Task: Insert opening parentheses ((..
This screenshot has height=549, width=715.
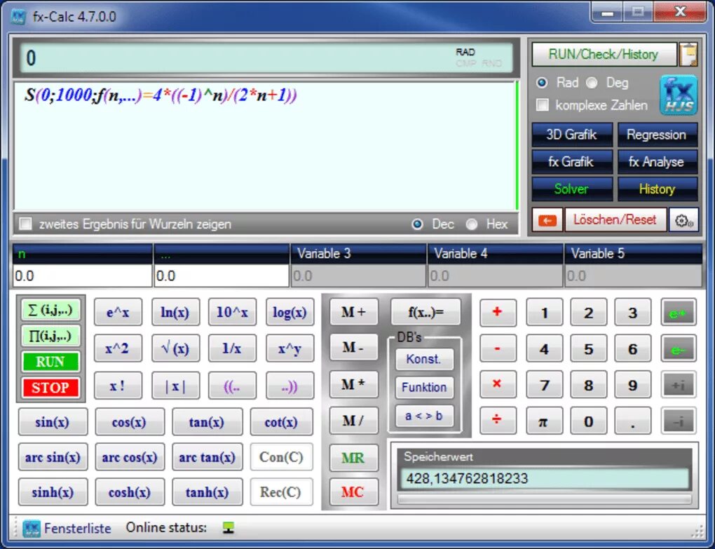Action: coord(232,386)
